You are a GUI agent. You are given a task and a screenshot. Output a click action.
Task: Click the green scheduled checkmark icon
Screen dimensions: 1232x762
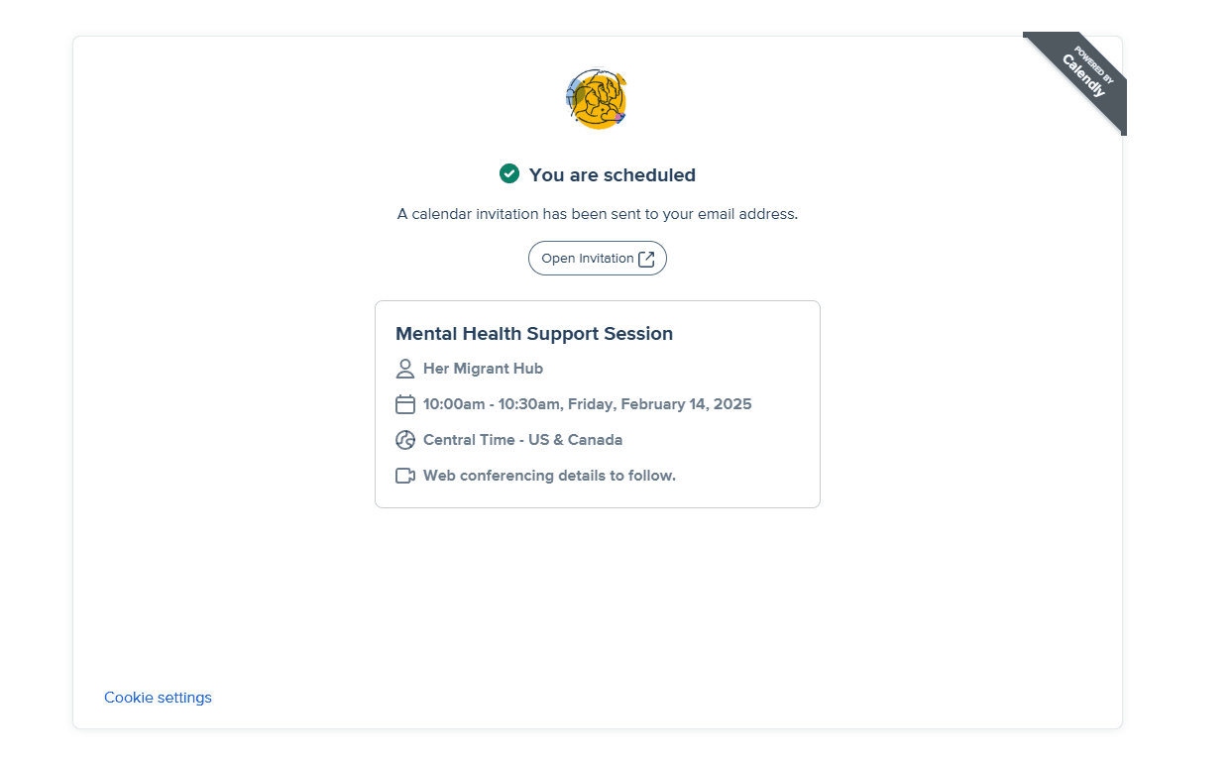[509, 173]
